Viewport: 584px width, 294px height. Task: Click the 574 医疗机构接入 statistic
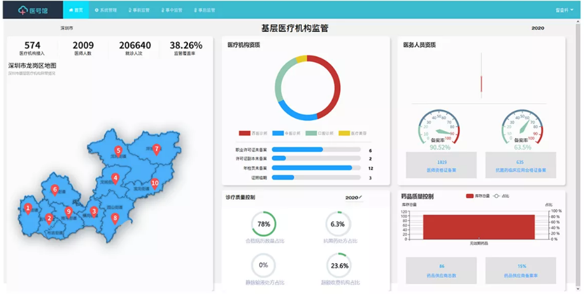click(32, 48)
